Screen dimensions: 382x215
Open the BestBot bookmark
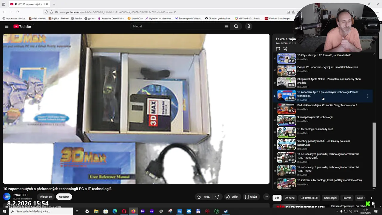pyautogui.click(x=76, y=19)
